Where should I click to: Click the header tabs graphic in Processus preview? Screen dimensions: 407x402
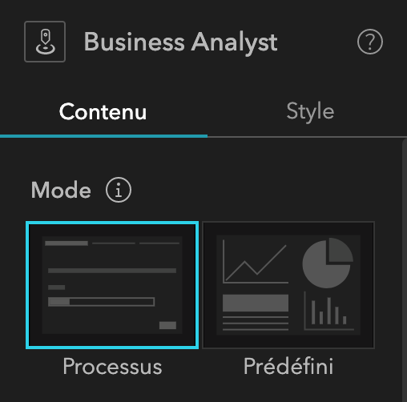112,243
